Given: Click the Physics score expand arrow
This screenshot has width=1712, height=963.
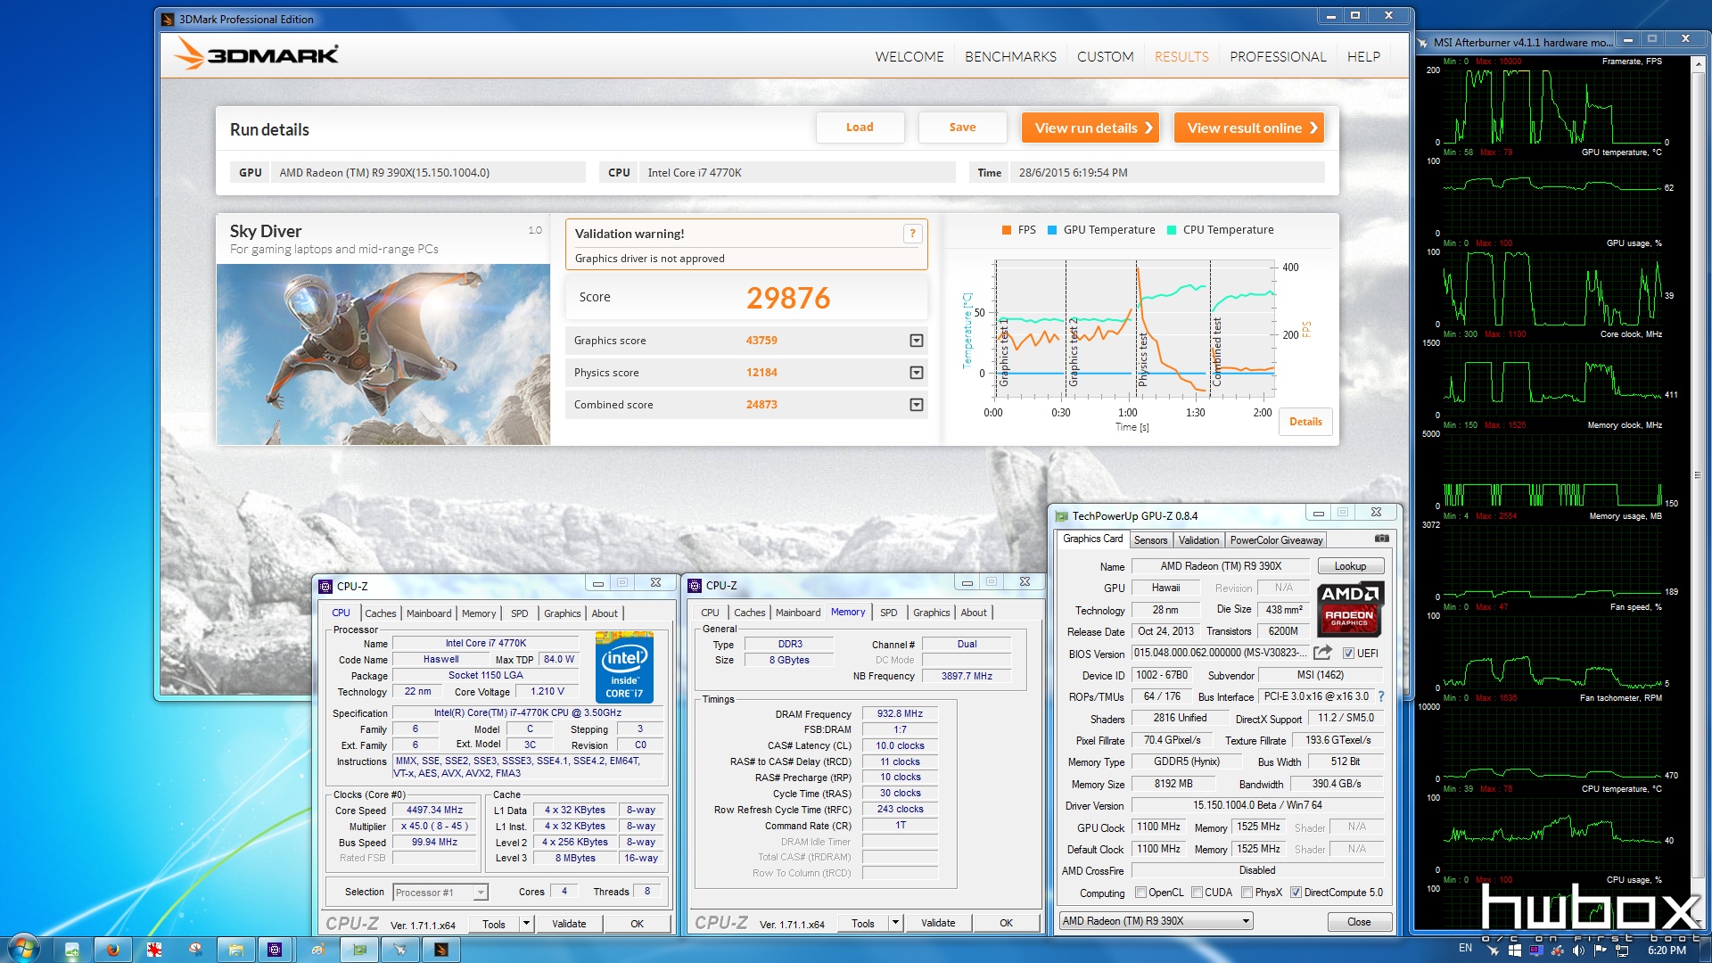Looking at the screenshot, I should (x=918, y=372).
